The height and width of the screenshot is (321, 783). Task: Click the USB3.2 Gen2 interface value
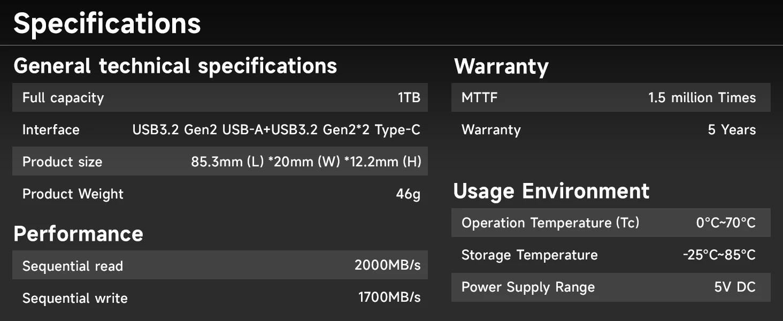276,130
